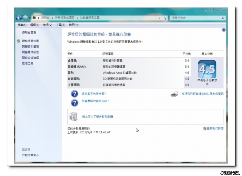The image size is (242, 176).
Task: Click 效能資訊及工具 breadcrumb segment
Action: (x=90, y=18)
